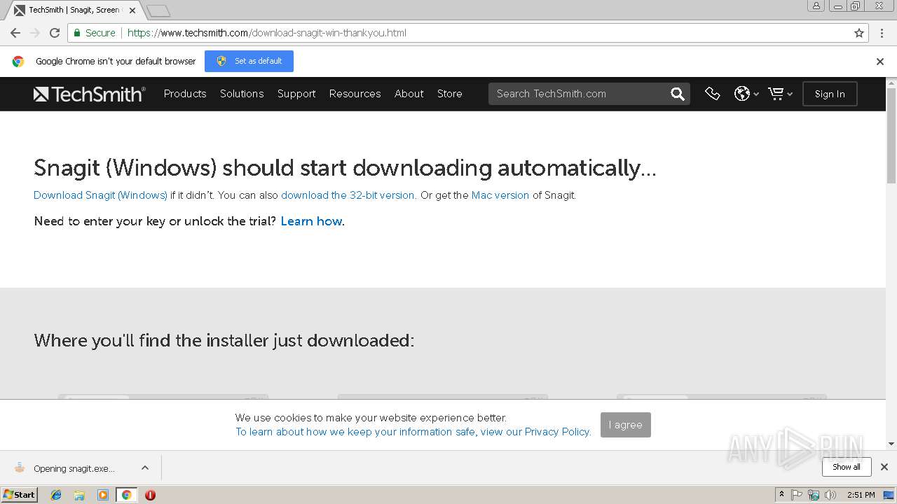The height and width of the screenshot is (504, 897).
Task: Open the Products menu
Action: click(185, 94)
